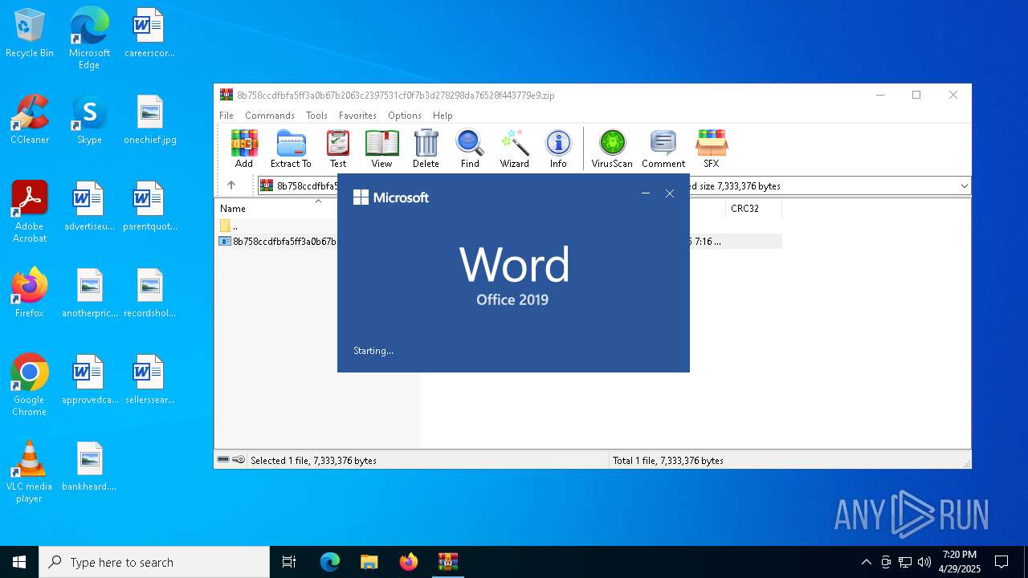
Task: Open the Comment tool
Action: [x=663, y=149]
